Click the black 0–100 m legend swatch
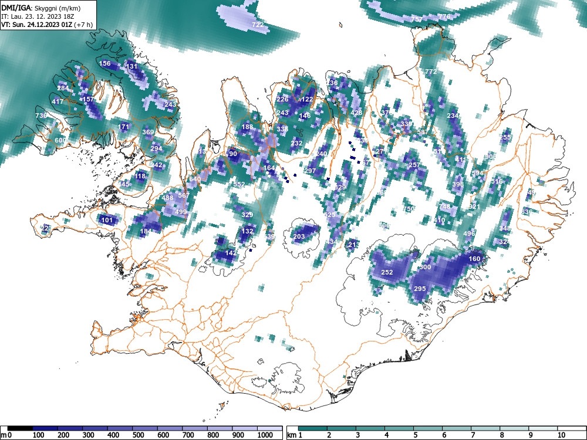The height and width of the screenshot is (440, 587). coord(20,428)
